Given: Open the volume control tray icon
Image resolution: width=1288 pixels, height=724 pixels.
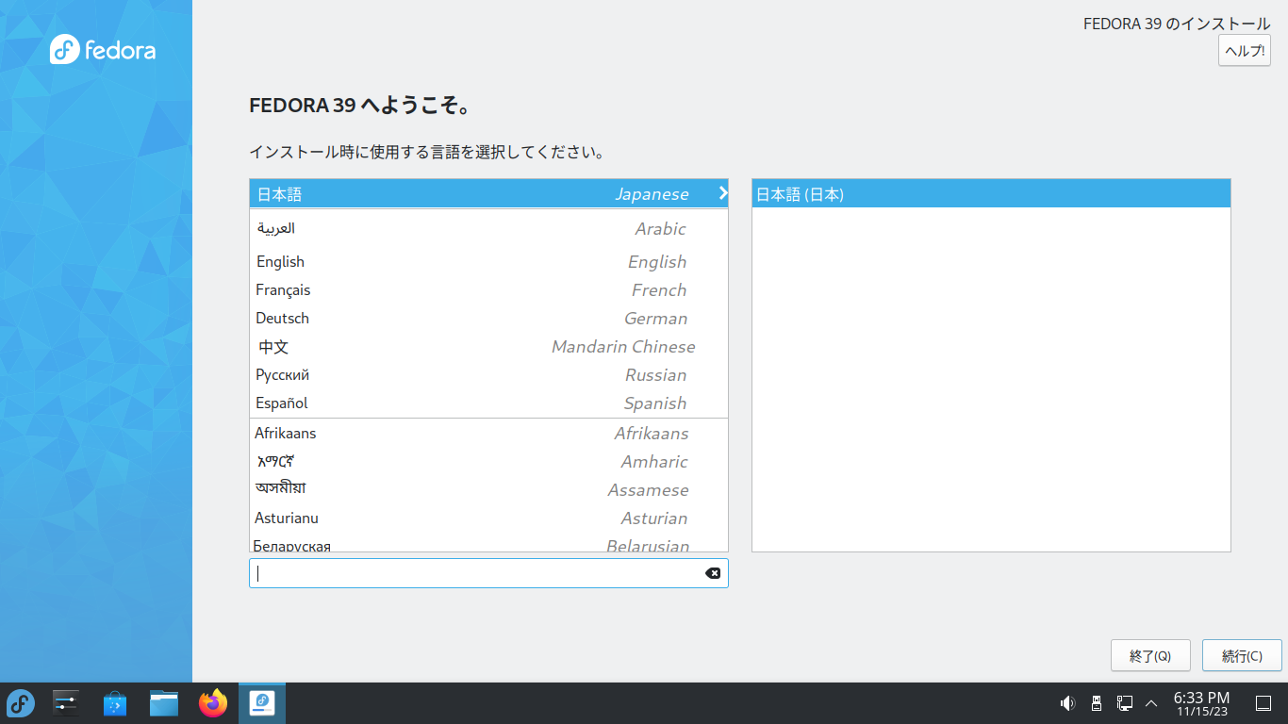Looking at the screenshot, I should pos(1067,703).
